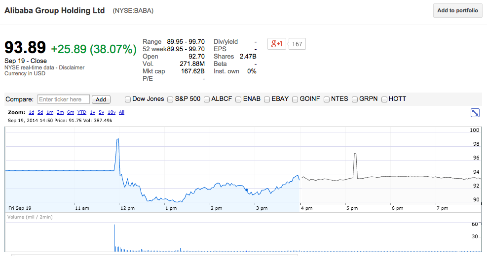Check the Dow Jones comparison box
Viewport: 487px width, 256px height.
[x=128, y=99]
